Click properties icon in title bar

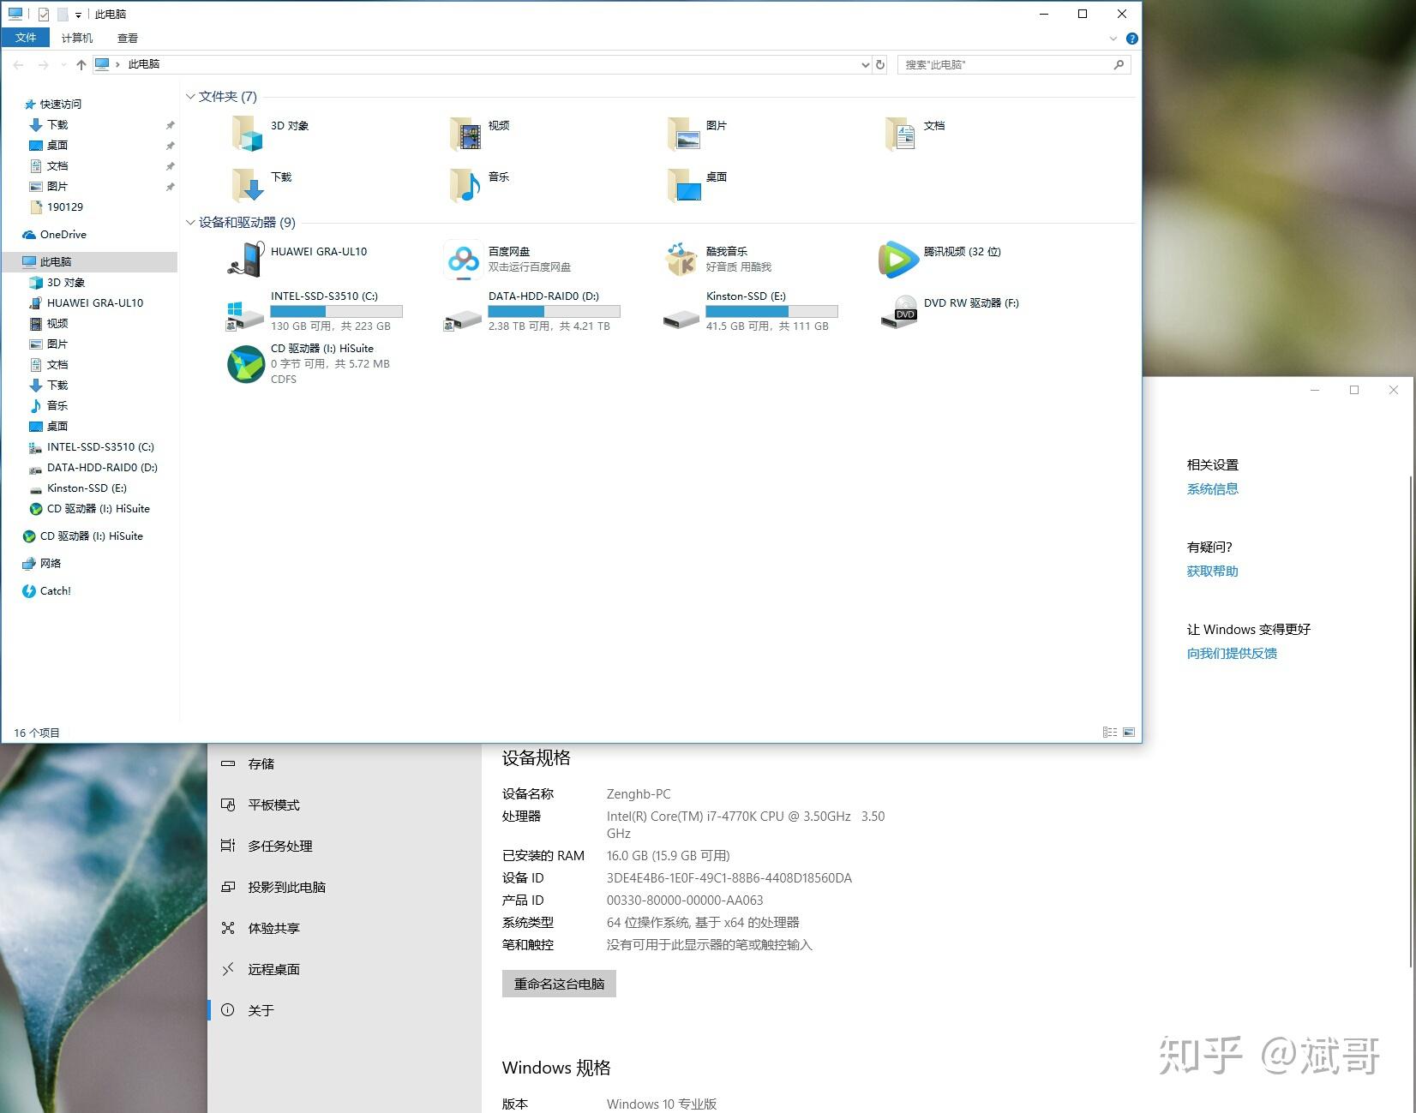point(44,14)
